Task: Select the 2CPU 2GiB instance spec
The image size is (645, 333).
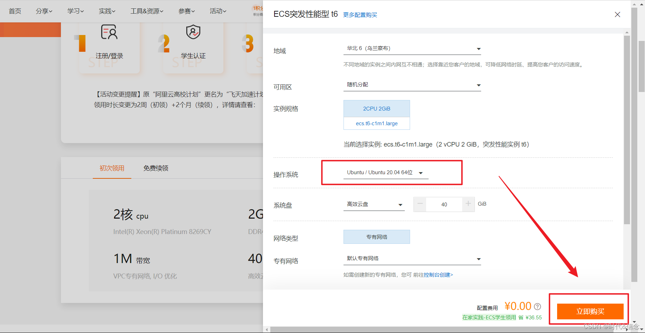Action: coord(377,109)
